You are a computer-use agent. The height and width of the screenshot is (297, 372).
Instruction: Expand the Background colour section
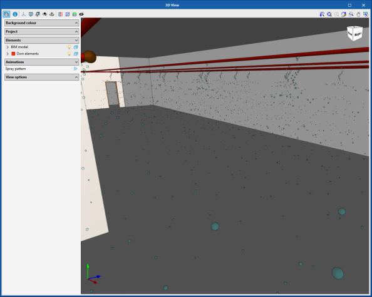point(42,23)
